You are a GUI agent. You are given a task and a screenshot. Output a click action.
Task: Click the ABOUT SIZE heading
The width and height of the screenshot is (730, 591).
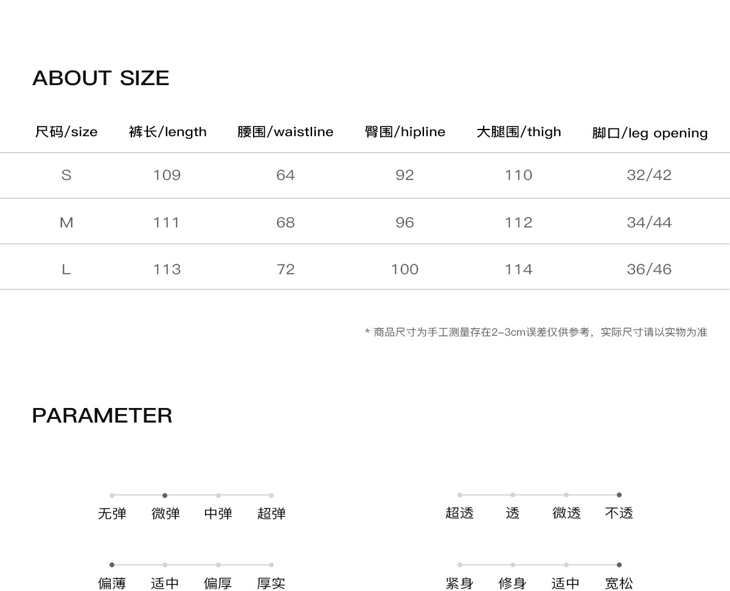click(101, 78)
